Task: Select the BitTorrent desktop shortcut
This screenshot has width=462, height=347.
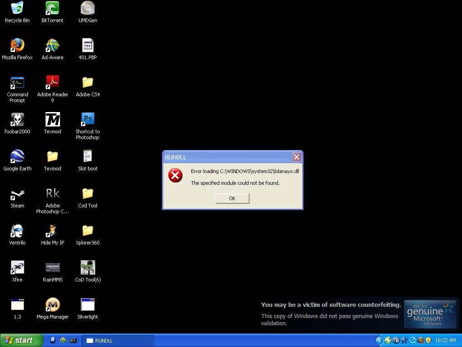Action: pos(52,9)
